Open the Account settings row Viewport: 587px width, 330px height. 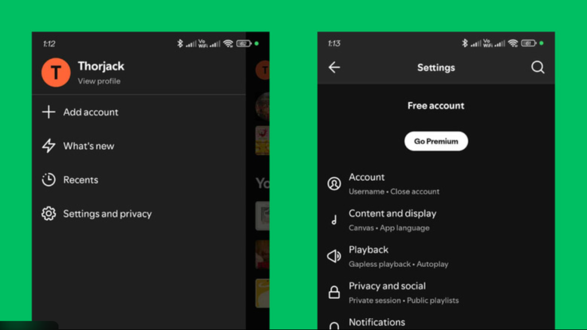[x=394, y=184]
